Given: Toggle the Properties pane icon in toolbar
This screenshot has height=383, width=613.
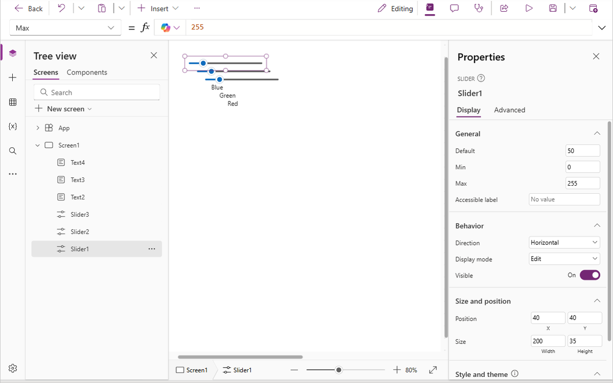Looking at the screenshot, I should click(430, 9).
